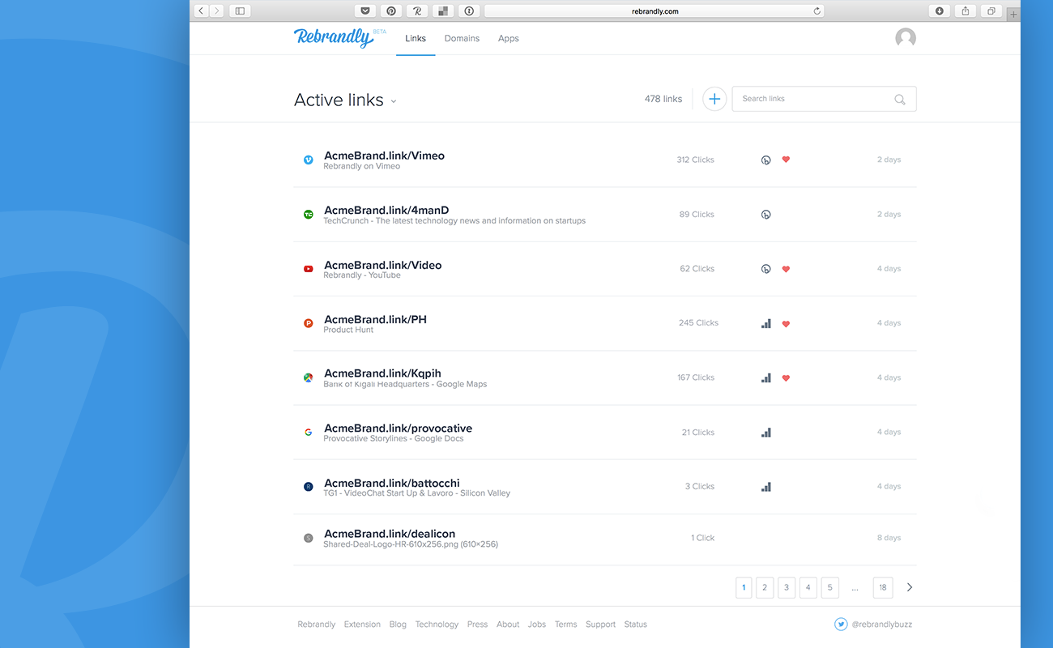This screenshot has height=648, width=1053.
Task: Click the Rebrandly extension icon in Safari toolbar
Action: click(x=417, y=11)
